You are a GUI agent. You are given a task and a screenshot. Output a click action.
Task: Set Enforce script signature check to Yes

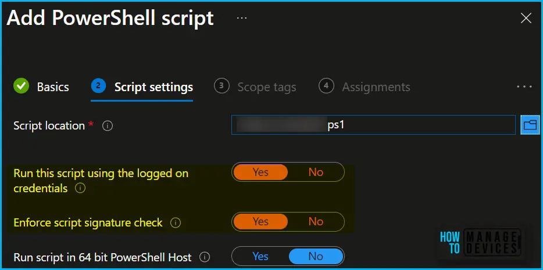tap(260, 222)
